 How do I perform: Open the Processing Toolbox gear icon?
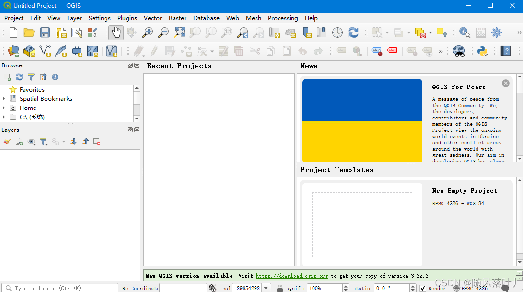pos(496,32)
